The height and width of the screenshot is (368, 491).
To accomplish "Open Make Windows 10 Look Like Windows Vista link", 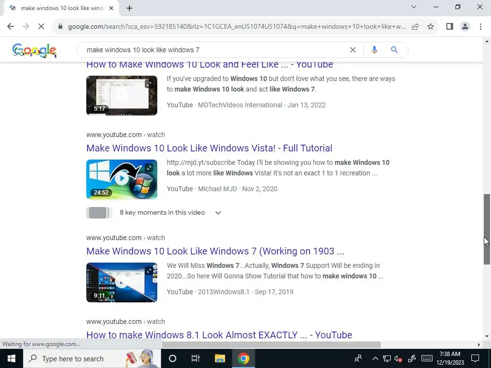I will (209, 148).
